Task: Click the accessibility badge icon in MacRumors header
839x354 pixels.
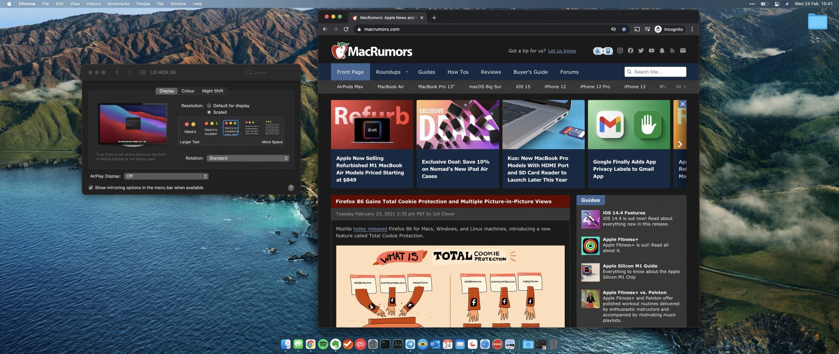Action: coord(603,51)
